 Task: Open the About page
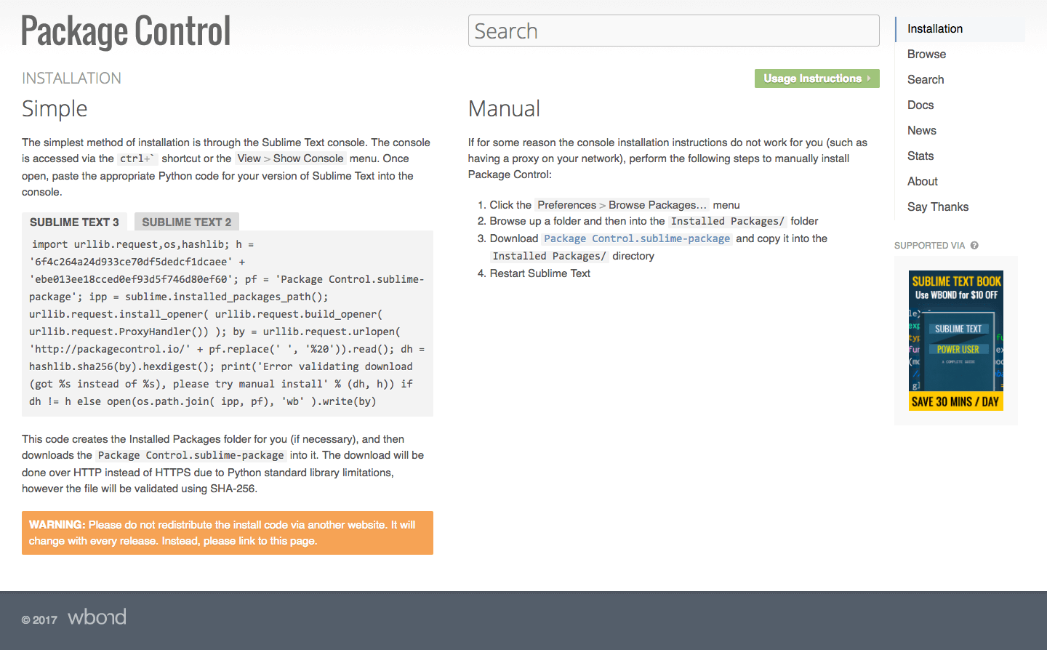pos(923,181)
